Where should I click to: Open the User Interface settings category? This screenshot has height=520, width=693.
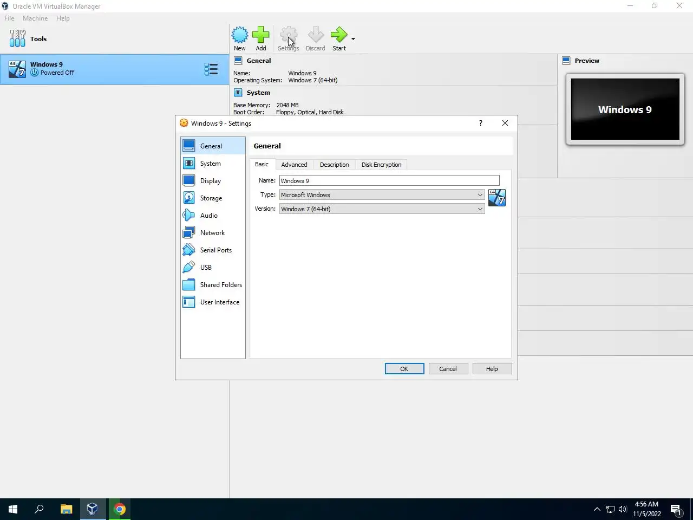tap(213, 302)
